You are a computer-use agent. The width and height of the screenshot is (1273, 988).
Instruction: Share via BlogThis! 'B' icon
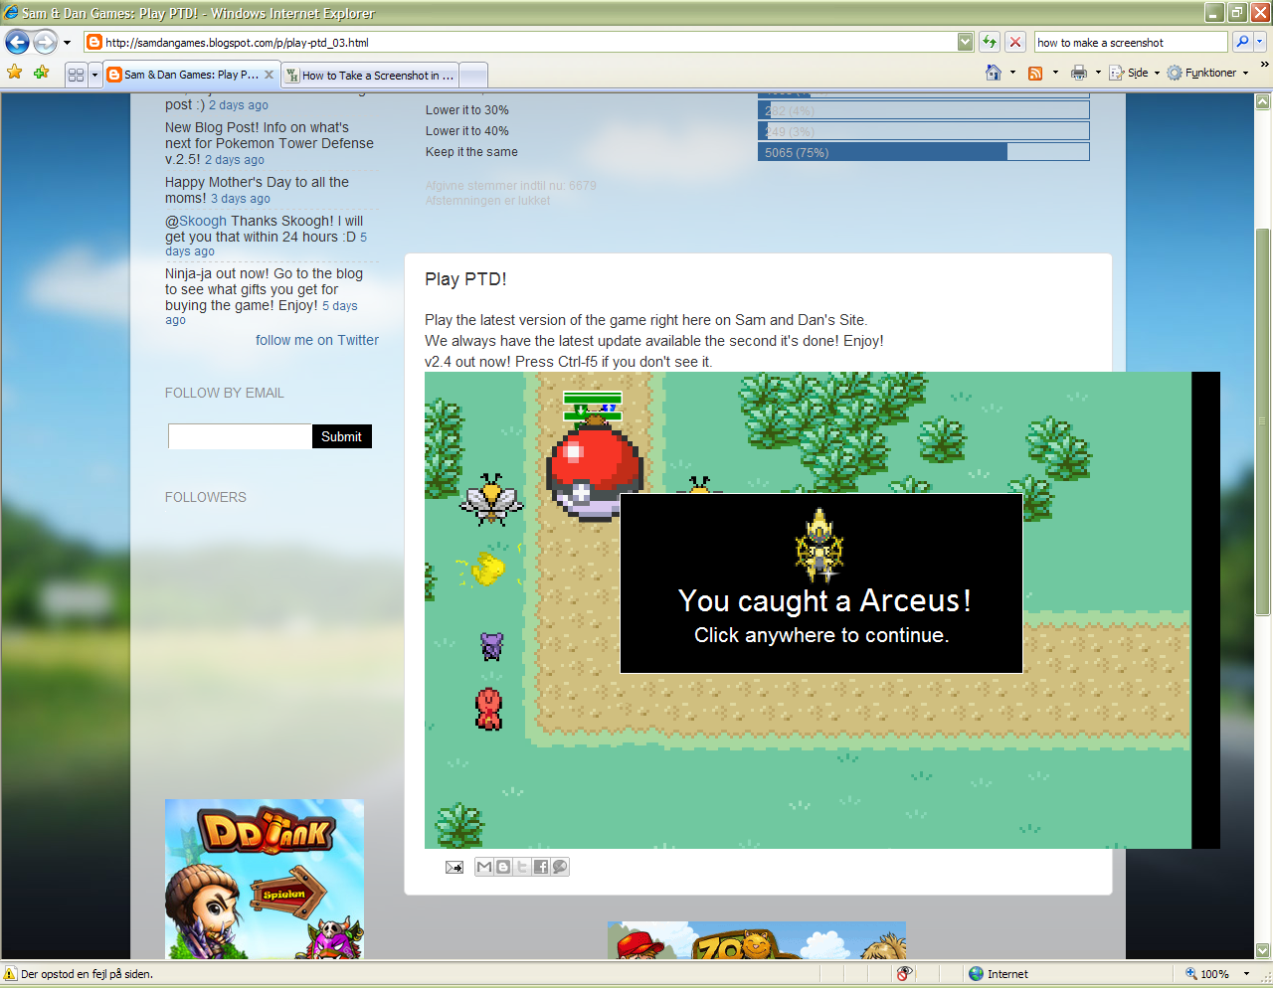click(503, 867)
